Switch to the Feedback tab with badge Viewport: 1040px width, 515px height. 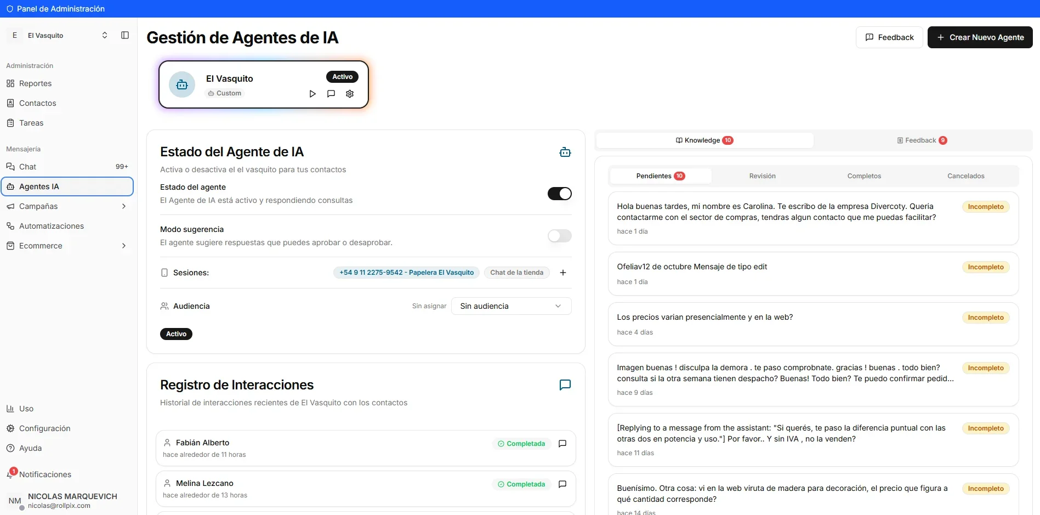(x=922, y=140)
